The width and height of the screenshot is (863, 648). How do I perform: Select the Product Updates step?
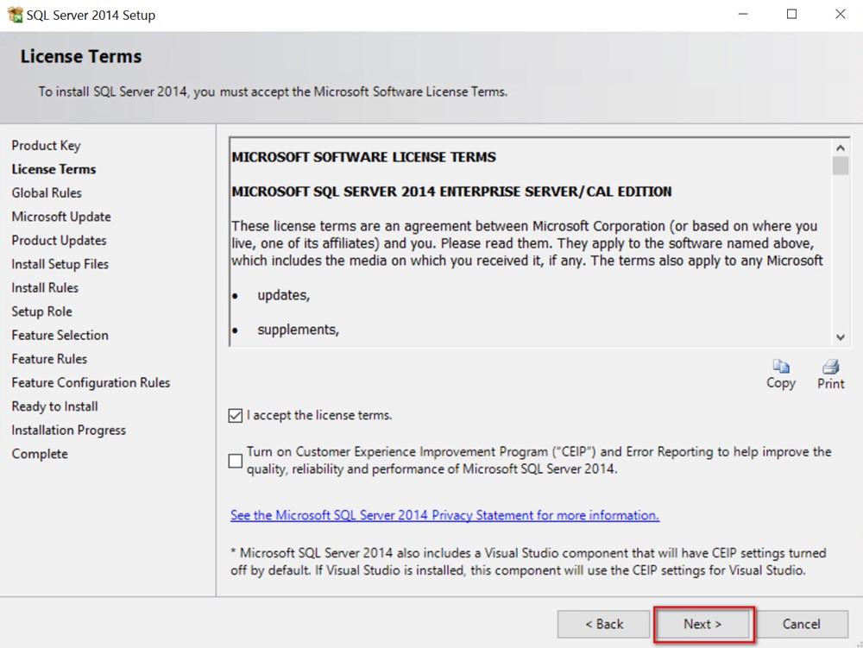pos(59,241)
